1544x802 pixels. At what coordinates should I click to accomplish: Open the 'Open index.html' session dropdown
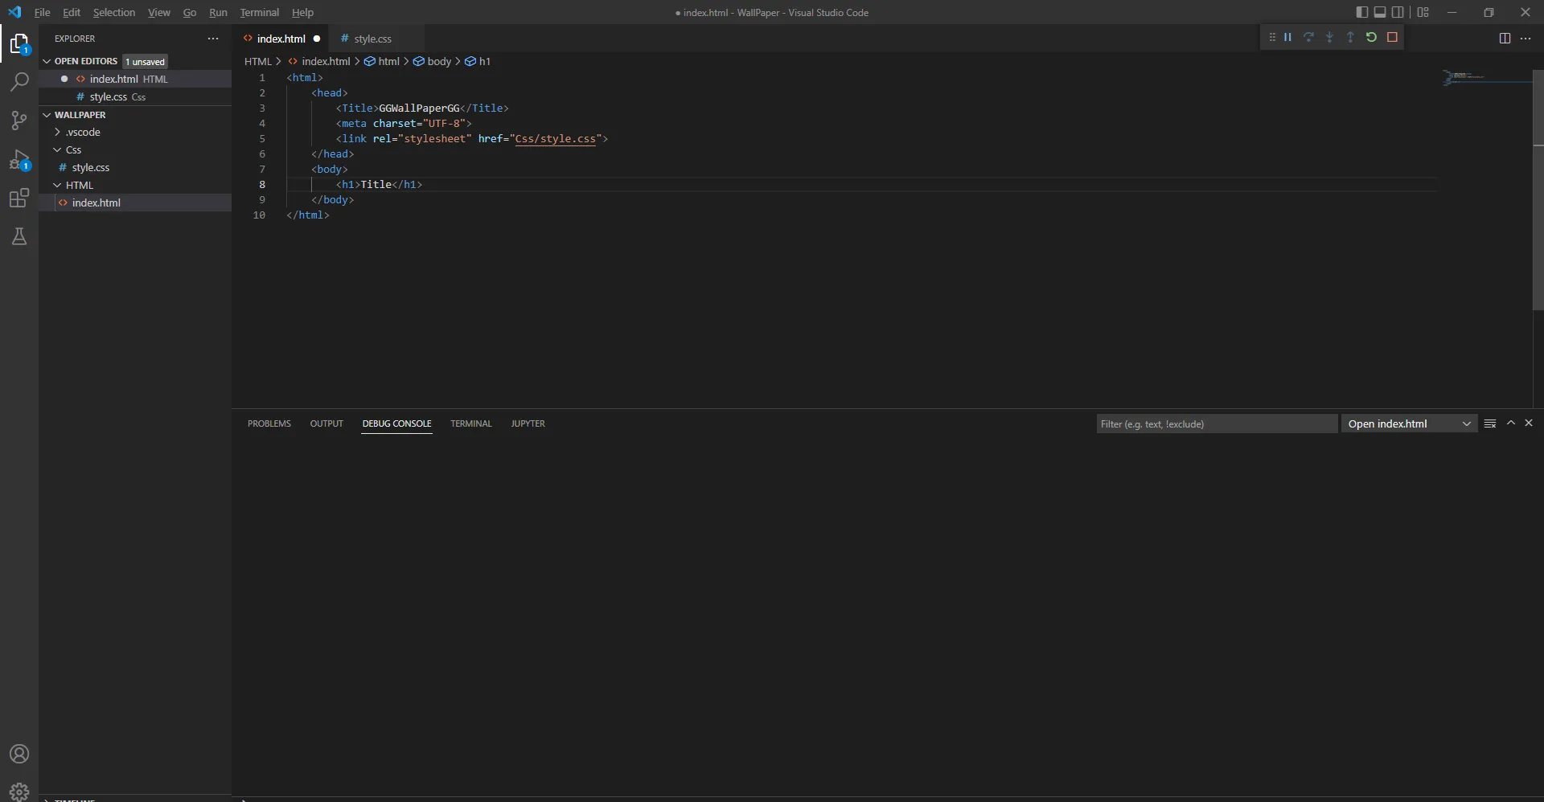[x=1409, y=424]
